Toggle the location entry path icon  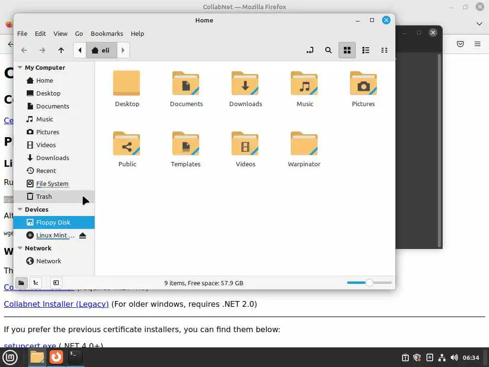tap(309, 50)
